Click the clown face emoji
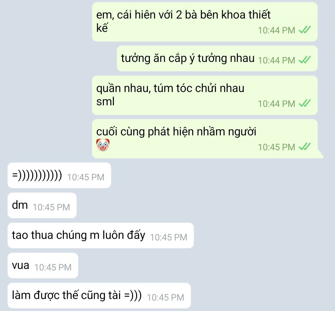Image resolution: width=335 pixels, height=311 pixels. coord(103,145)
